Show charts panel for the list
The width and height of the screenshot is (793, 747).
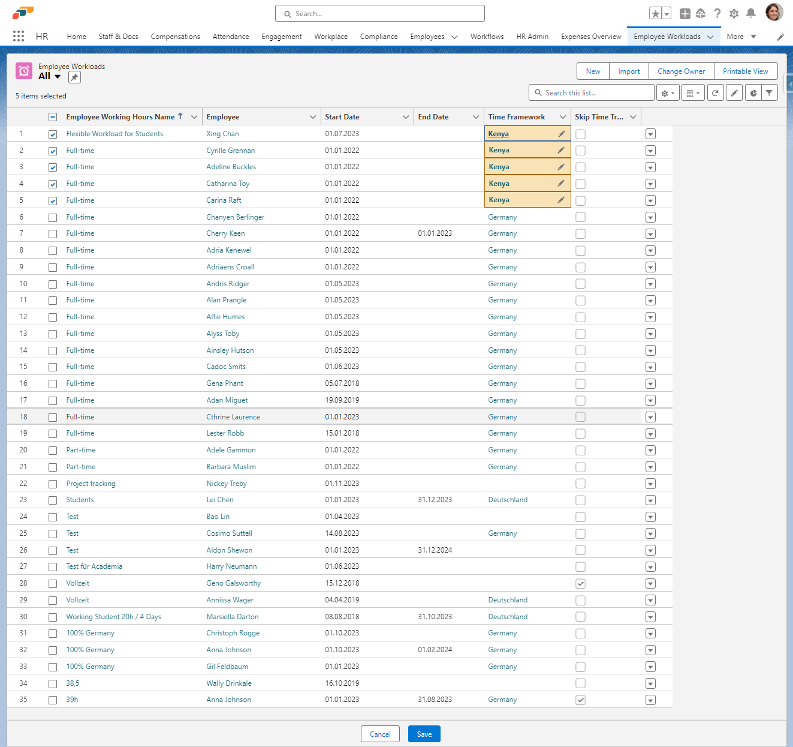coord(753,93)
